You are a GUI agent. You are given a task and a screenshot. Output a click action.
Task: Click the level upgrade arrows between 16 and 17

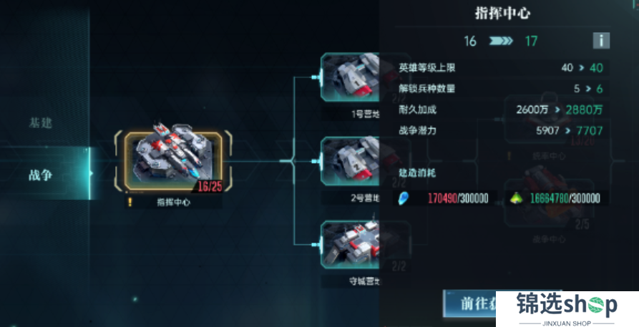coord(501,41)
